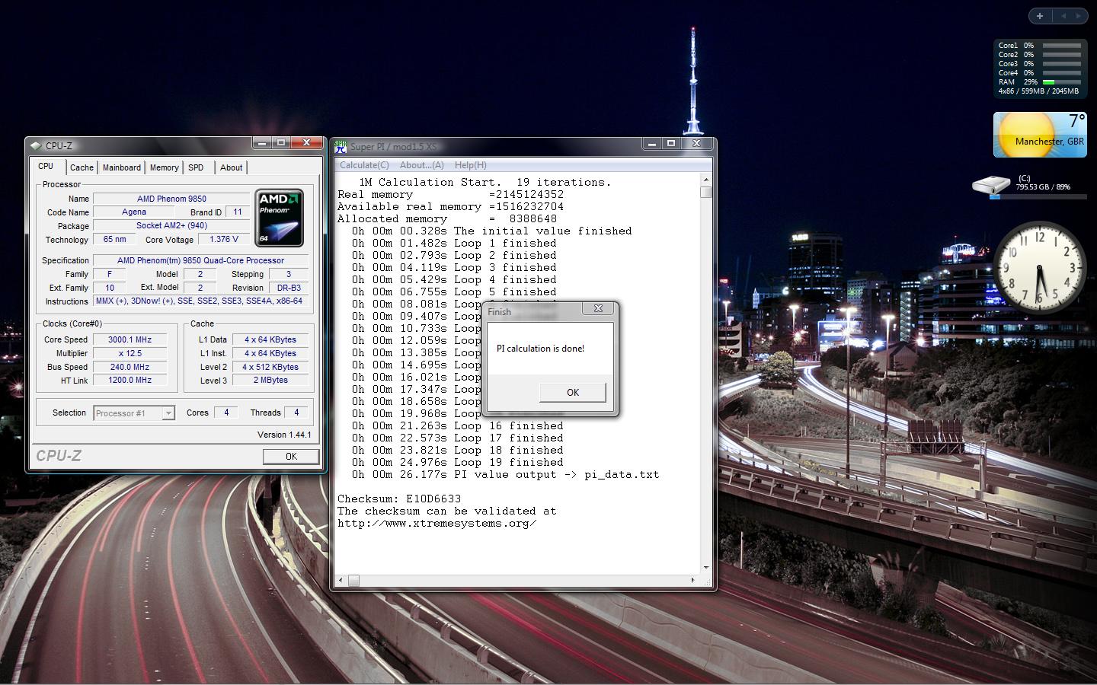
Task: Click the AMD Phenom logo in CPU-Z
Action: [x=279, y=218]
